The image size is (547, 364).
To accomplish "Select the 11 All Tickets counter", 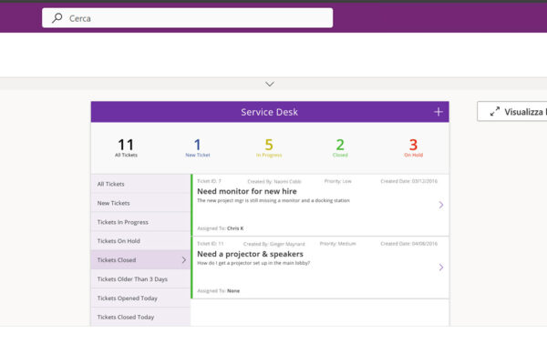I will coord(126,147).
